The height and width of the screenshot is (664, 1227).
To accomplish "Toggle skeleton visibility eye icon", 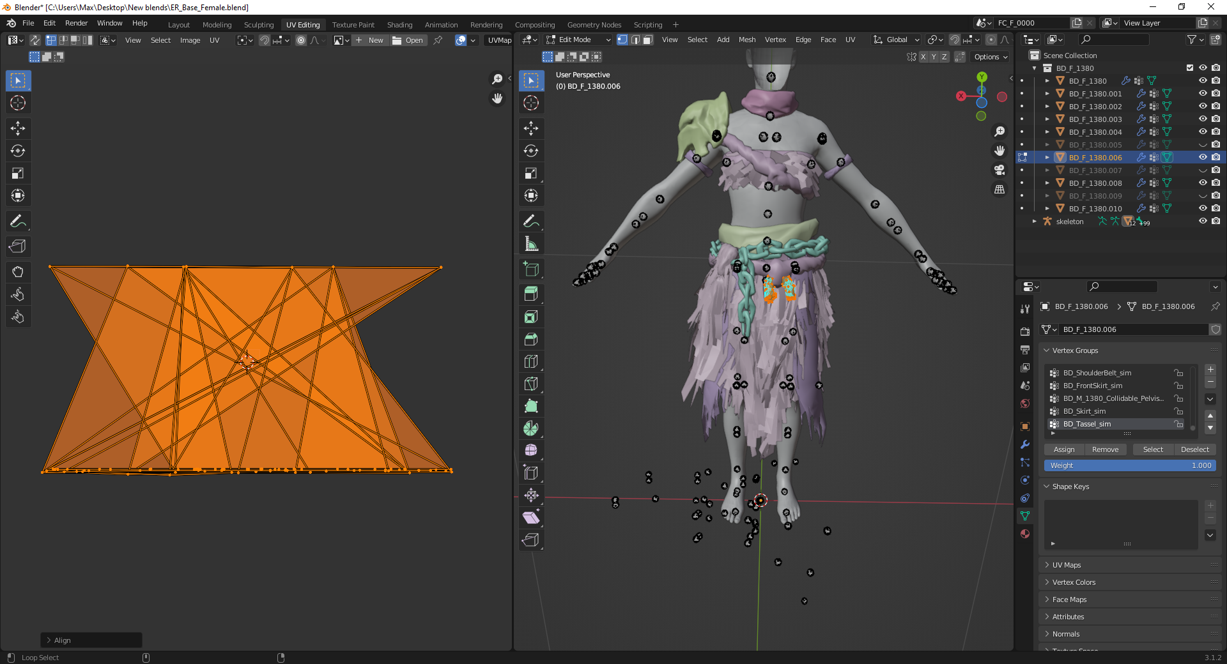I will coord(1203,221).
